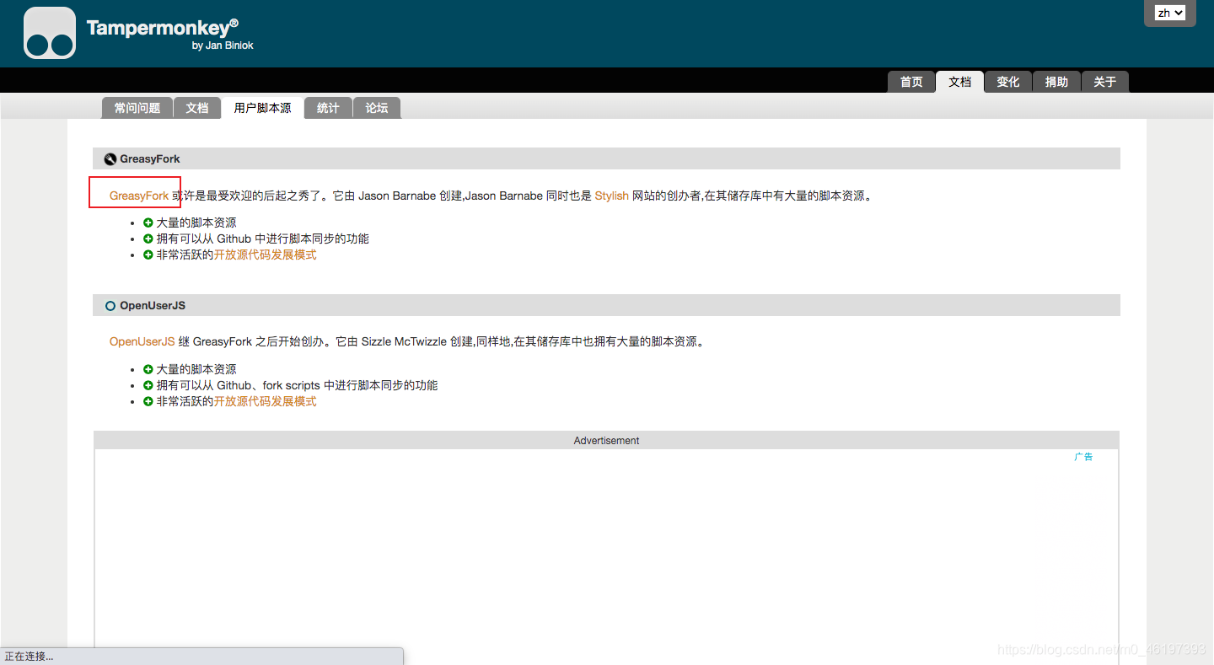This screenshot has height=665, width=1214.
Task: Open the 变化 top tab
Action: point(1008,82)
